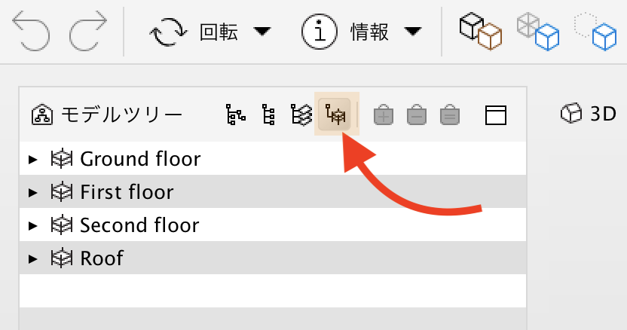The image size is (627, 330).
Task: Choose the layered tree view icon
Action: coord(301,115)
